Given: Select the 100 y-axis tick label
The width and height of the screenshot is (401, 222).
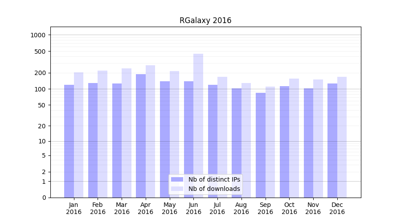Looking at the screenshot, I should pos(41,89).
